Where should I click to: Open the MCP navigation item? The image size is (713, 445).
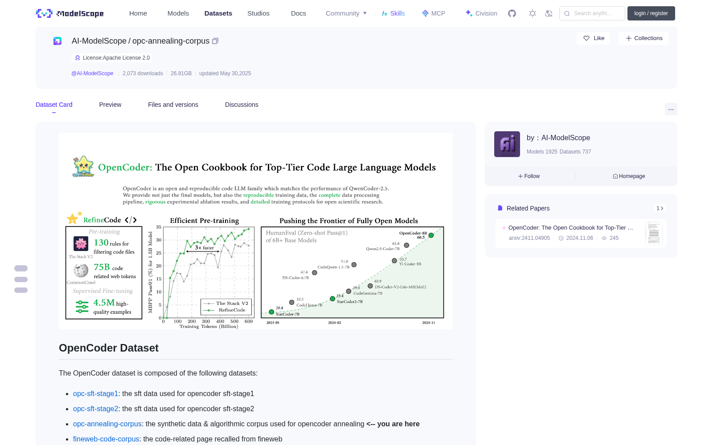[x=434, y=13]
